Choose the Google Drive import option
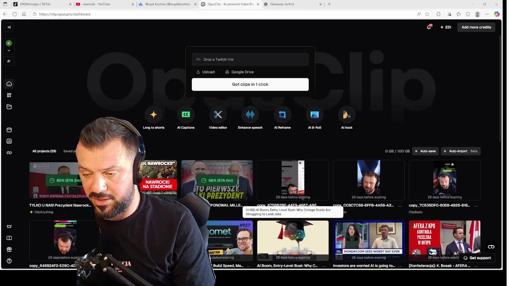Image resolution: width=509 pixels, height=286 pixels. (239, 72)
